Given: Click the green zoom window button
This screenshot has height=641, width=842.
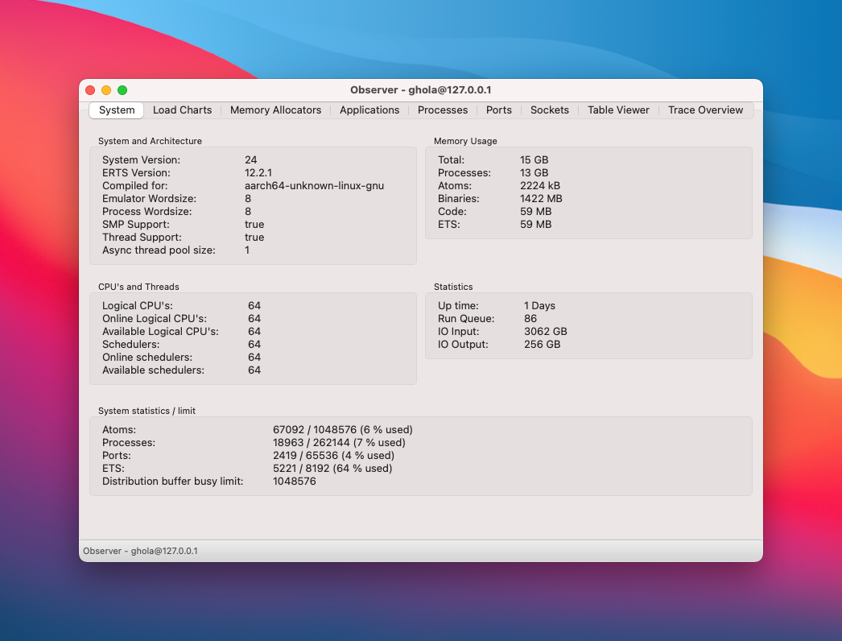Looking at the screenshot, I should (x=122, y=90).
